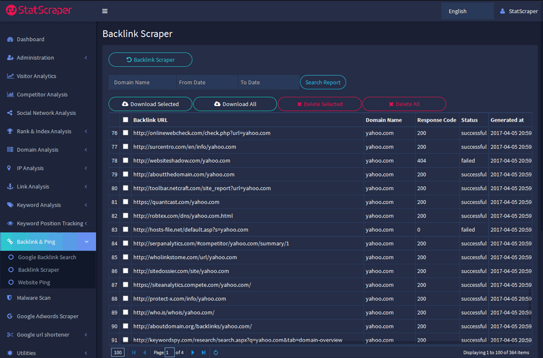Click the Social Network Analysis share icon
543x358 pixels.
(x=10, y=112)
